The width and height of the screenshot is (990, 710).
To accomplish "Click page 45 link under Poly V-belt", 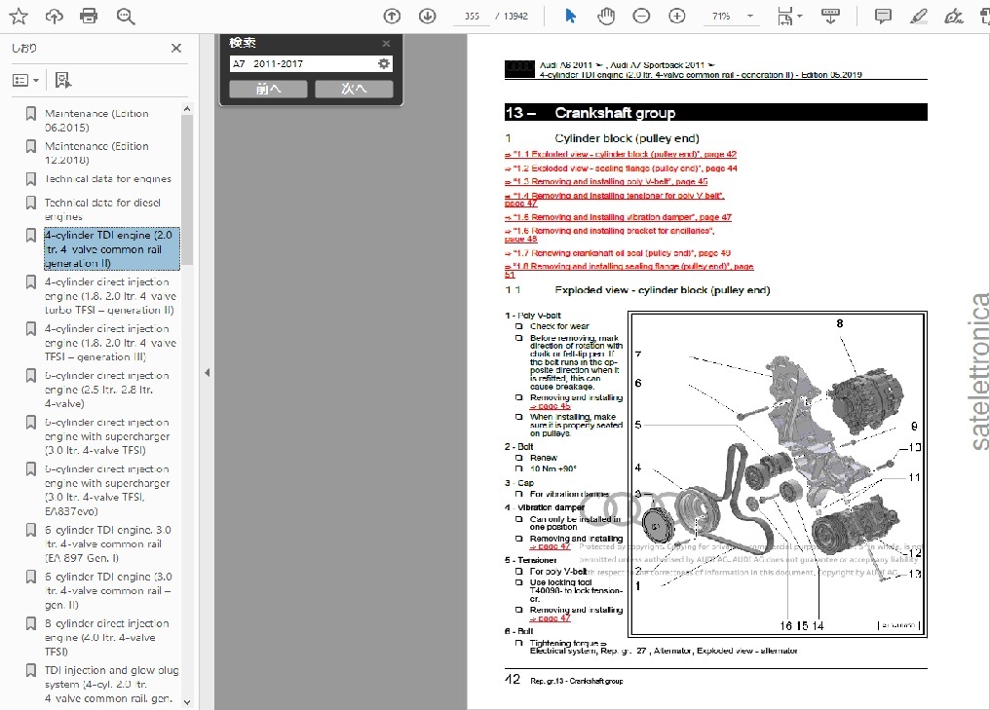I will tap(550, 406).
